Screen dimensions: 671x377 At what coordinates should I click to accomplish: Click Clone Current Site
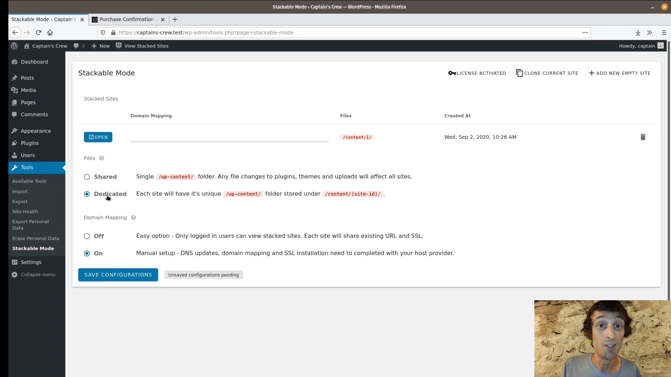[547, 73]
